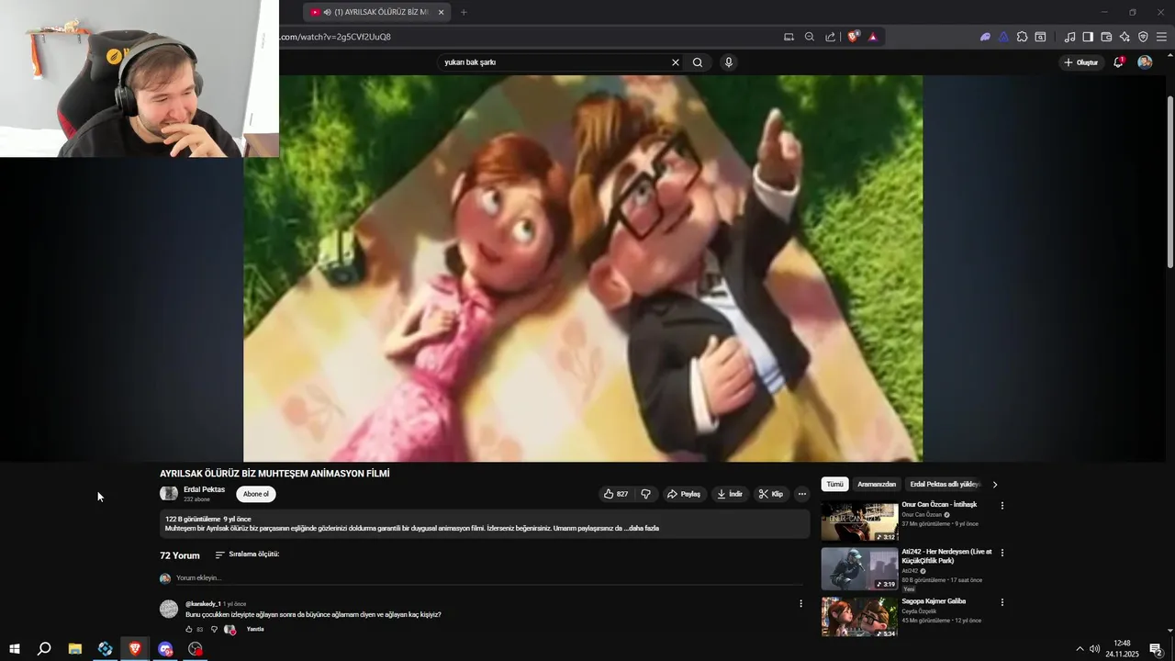The height and width of the screenshot is (661, 1175).
Task: Click the YouTube search magnifier button
Action: coord(698,62)
